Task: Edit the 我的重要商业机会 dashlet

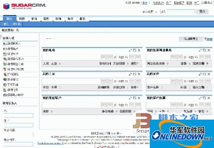Action: tap(200, 50)
